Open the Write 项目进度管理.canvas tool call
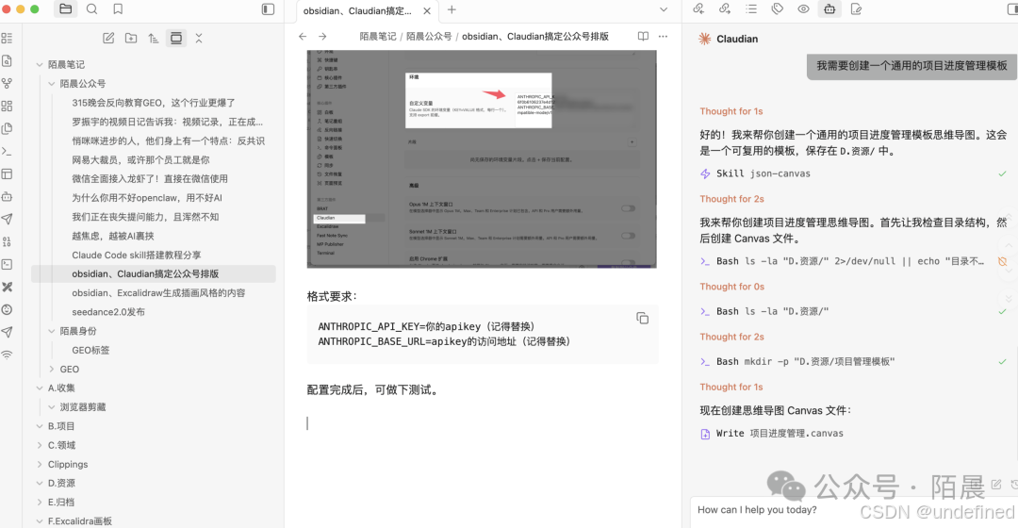Screen dimensions: 1018x528 point(773,433)
